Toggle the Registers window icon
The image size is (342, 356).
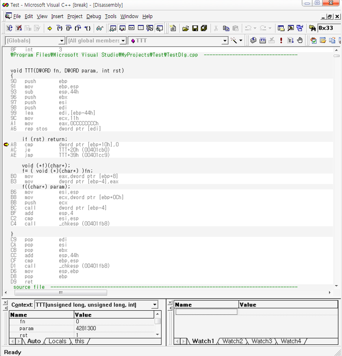(x=131, y=28)
